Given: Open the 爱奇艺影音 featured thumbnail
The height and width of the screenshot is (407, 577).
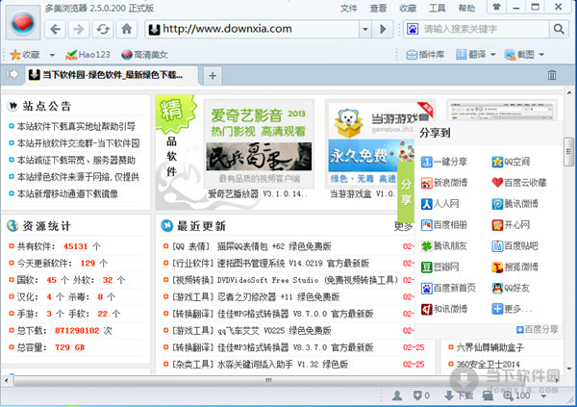Looking at the screenshot, I should tap(259, 143).
